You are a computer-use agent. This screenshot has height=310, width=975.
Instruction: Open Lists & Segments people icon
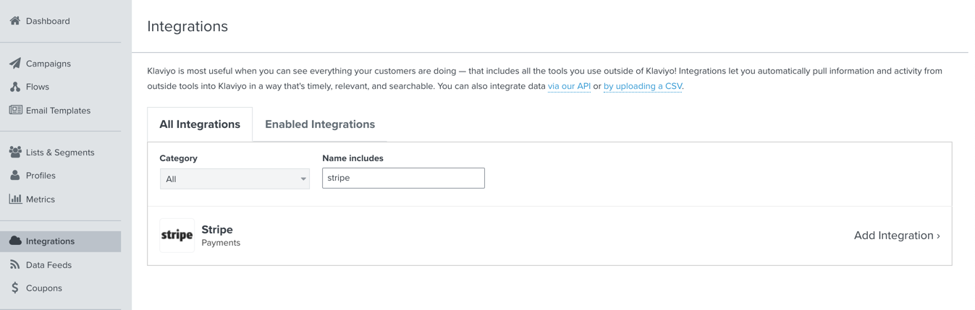[x=15, y=152]
